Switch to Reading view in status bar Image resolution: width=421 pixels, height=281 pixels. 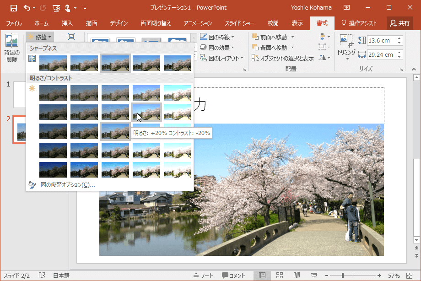coord(297,276)
